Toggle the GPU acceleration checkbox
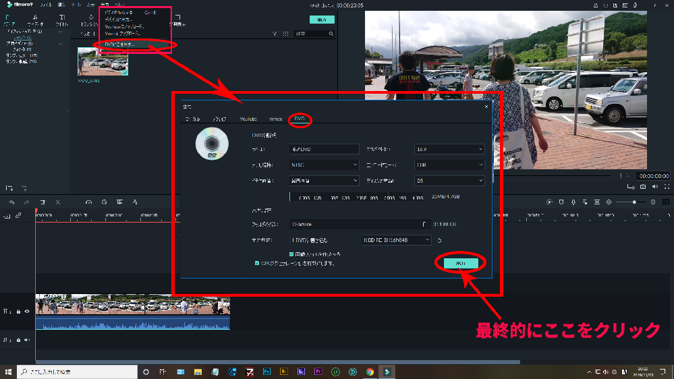Screen dimensions: 674x379 coord(257,263)
